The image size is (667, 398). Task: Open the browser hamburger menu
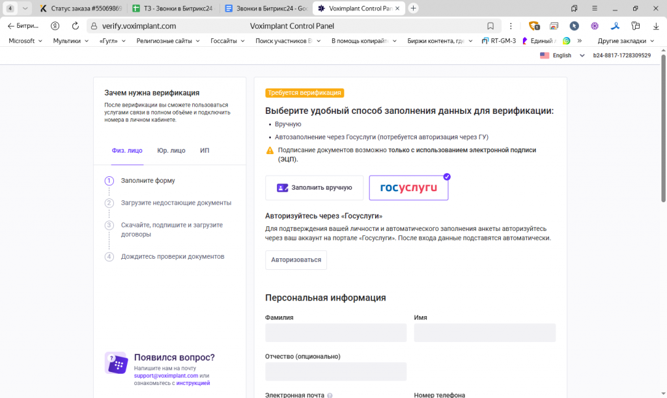pyautogui.click(x=594, y=8)
